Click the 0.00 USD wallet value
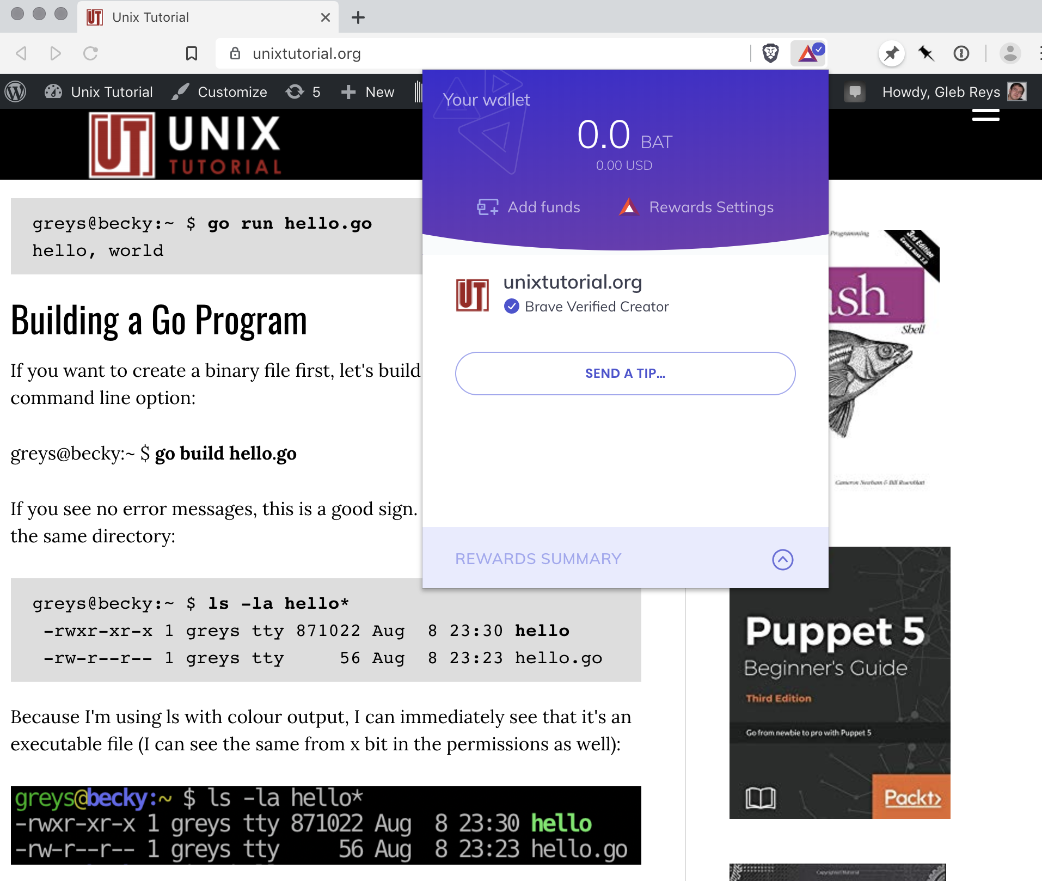The image size is (1042, 881). click(624, 166)
